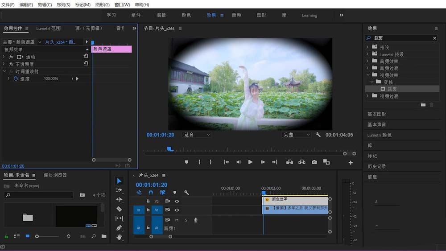Click the 裁剪 effect search field
This screenshot has height=251, width=446.
point(402,38)
